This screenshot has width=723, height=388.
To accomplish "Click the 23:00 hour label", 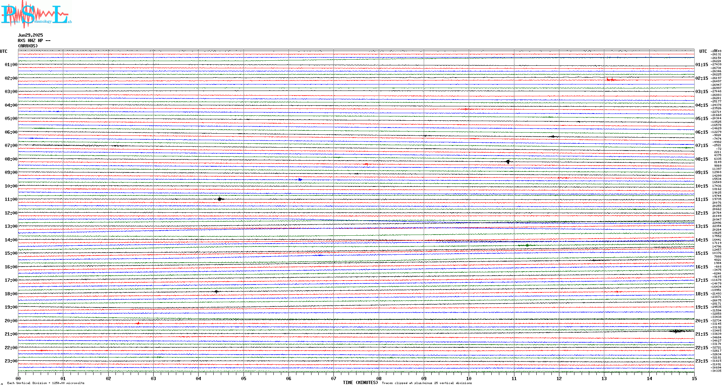I will [x=11, y=361].
